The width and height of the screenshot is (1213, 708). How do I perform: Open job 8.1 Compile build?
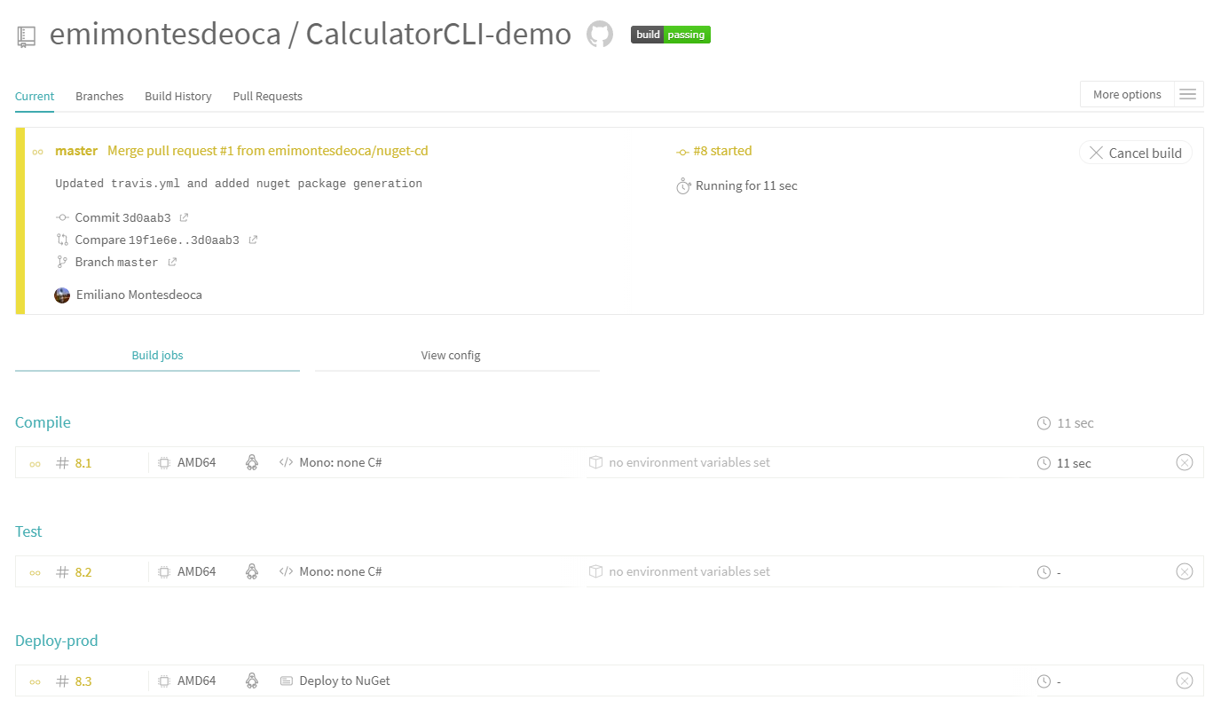[83, 463]
